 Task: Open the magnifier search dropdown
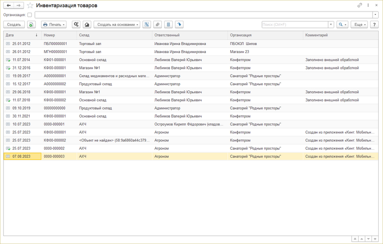(342, 24)
